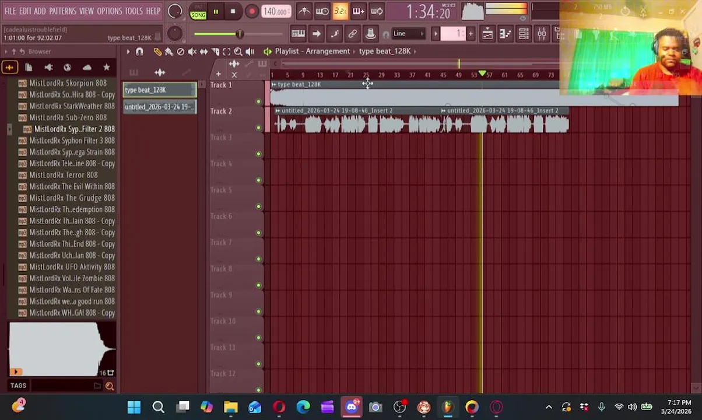702x420 pixels.
Task: Select the Paint brush tool in playlist toolbar
Action: [x=169, y=51]
